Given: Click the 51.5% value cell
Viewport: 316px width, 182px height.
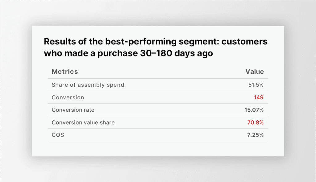Looking at the screenshot, I should coord(256,85).
